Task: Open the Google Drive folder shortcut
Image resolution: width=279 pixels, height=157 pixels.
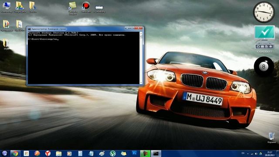Action: (20, 7)
